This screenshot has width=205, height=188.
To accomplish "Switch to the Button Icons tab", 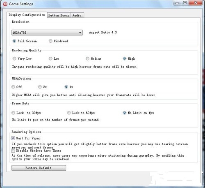I will click(x=59, y=15).
